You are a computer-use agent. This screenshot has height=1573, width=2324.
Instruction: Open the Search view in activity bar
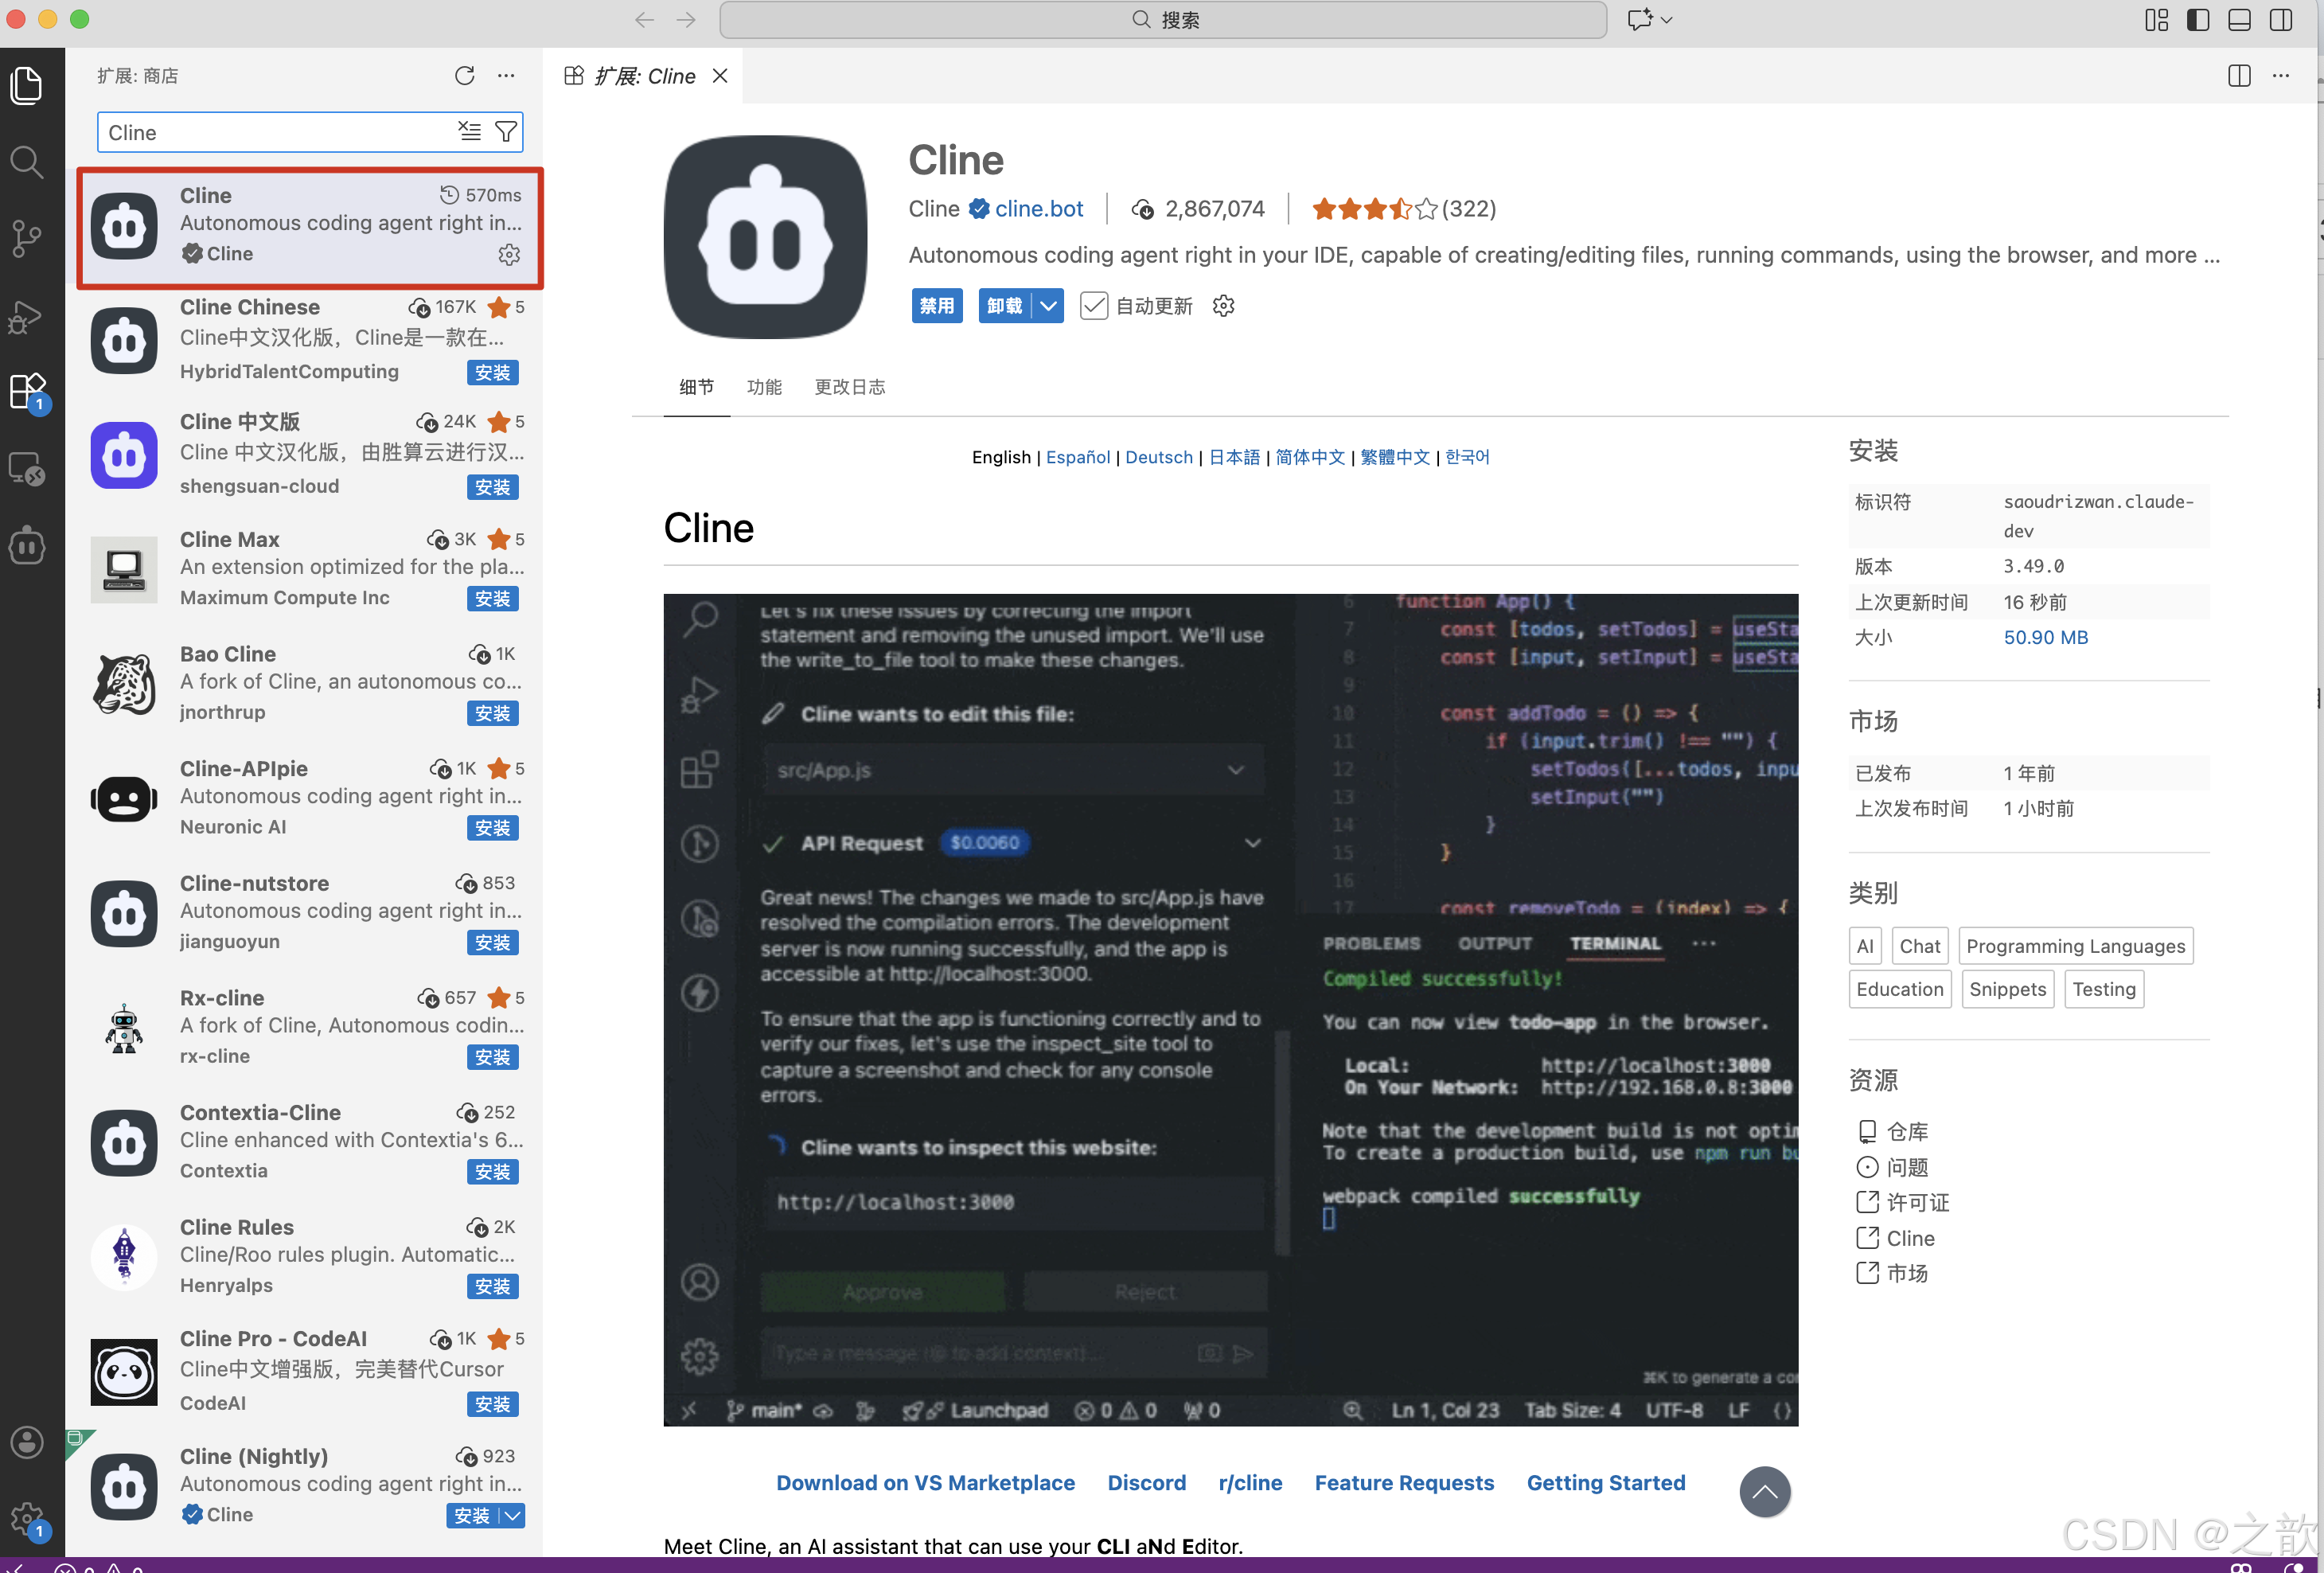pyautogui.click(x=27, y=162)
